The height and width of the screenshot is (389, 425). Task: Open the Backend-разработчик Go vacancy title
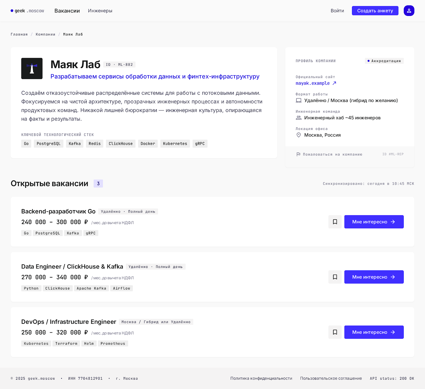(x=58, y=212)
